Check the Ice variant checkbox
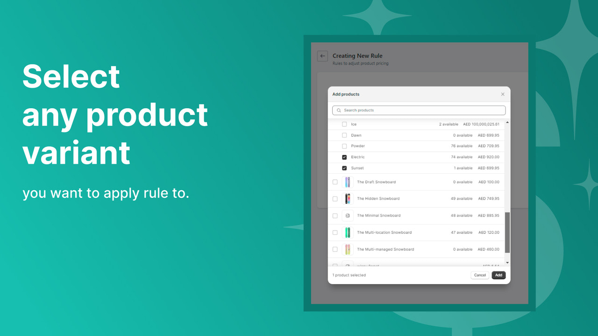Viewport: 598px width, 336px height. [344, 124]
